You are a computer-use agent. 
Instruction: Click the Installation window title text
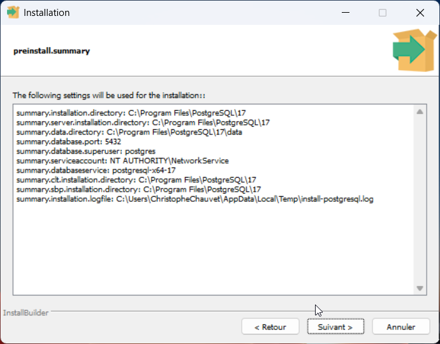[x=47, y=13]
